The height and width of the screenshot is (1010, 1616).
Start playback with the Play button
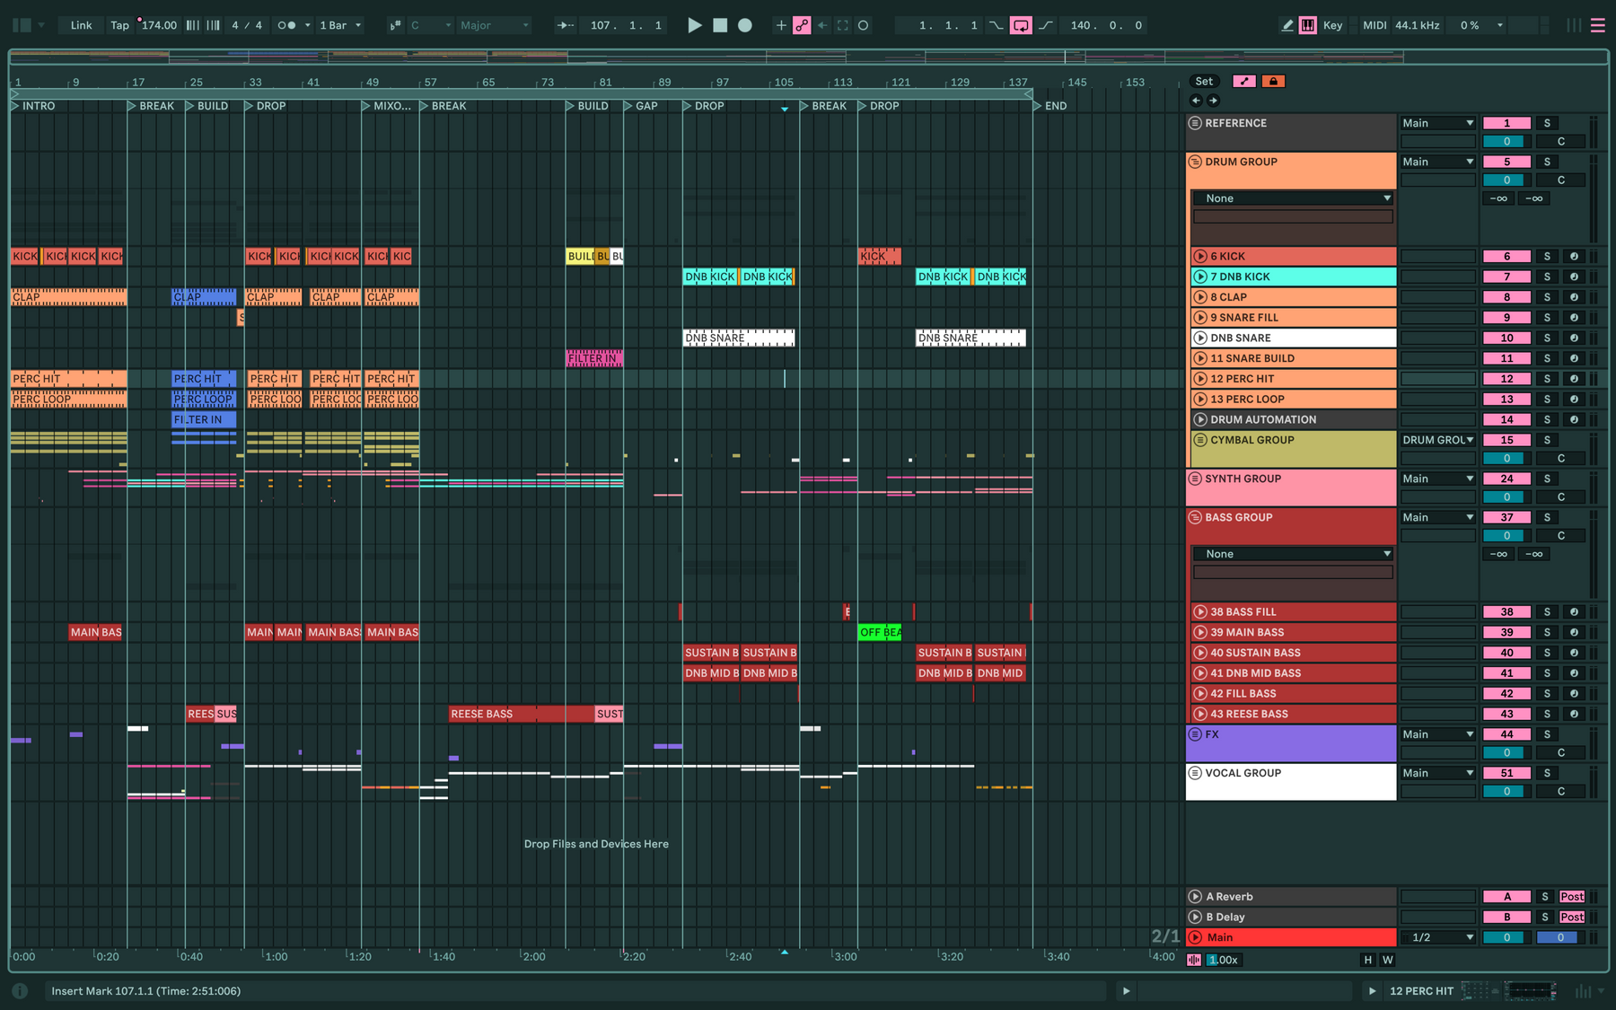(694, 25)
